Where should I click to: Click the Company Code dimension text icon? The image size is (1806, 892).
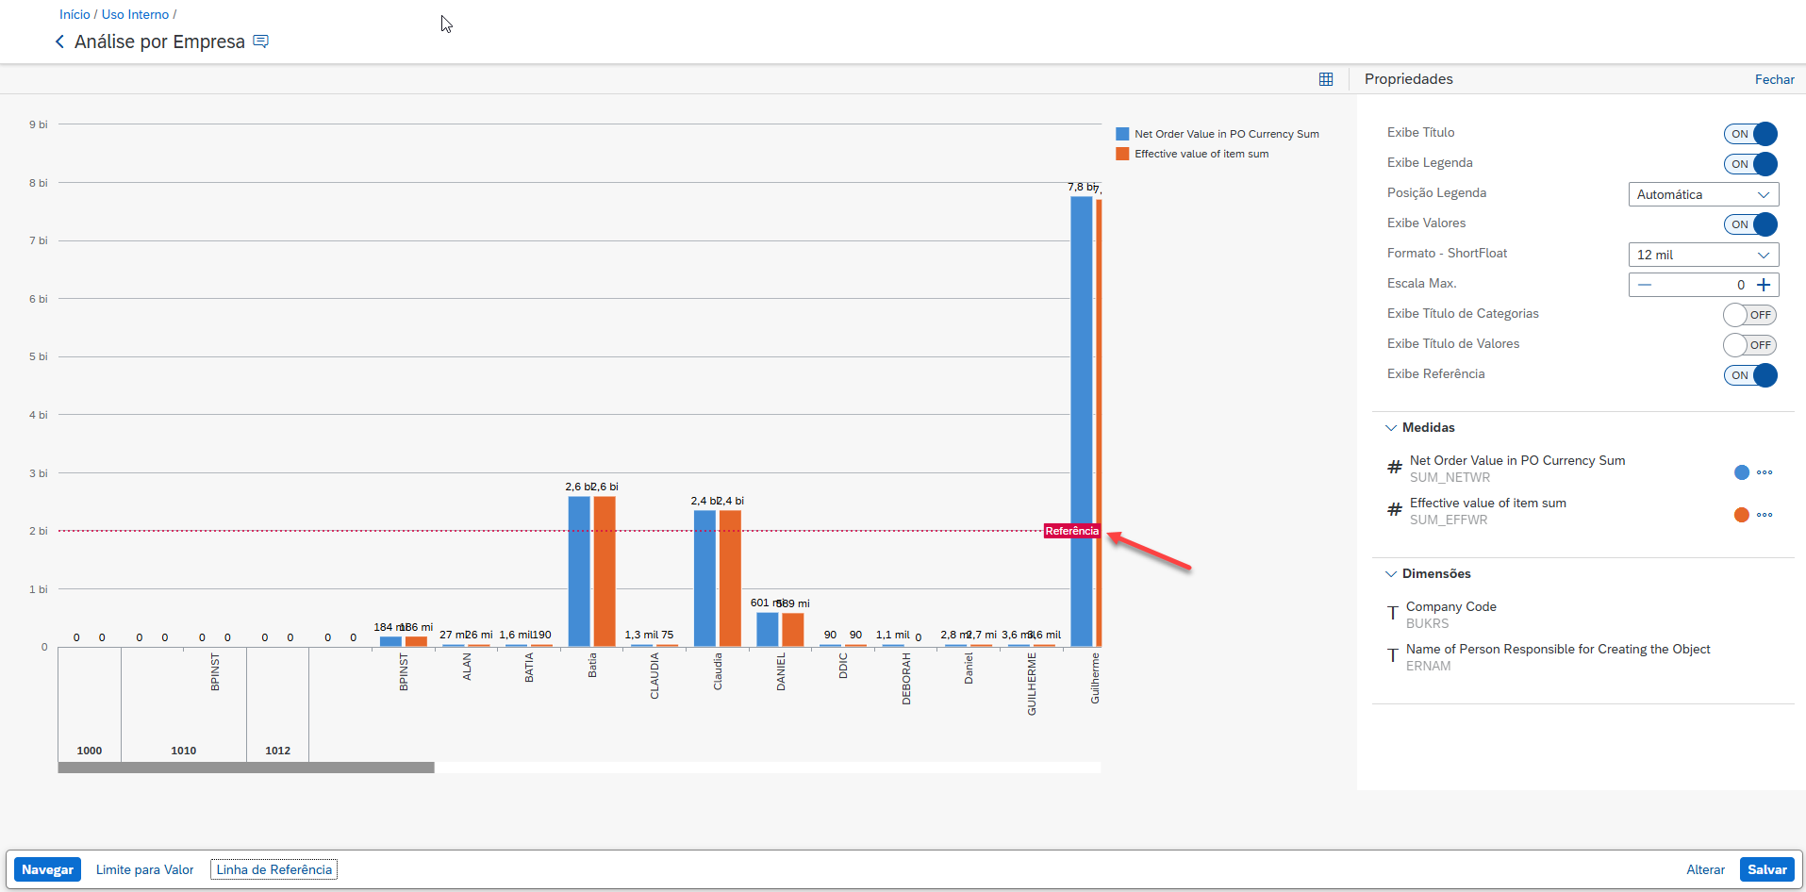pyautogui.click(x=1393, y=614)
